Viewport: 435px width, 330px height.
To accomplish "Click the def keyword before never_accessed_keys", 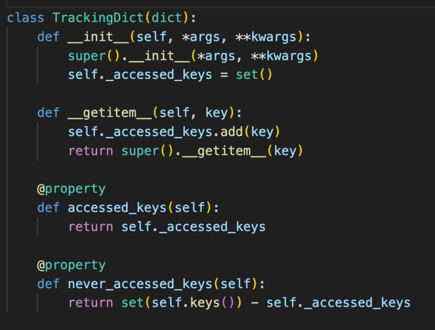I will 48,284.
